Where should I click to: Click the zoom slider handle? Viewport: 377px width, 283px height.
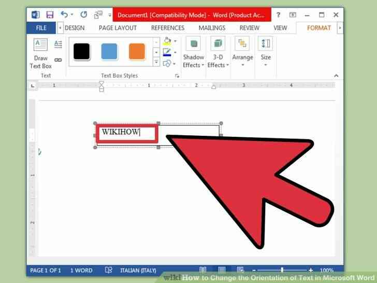(282, 270)
